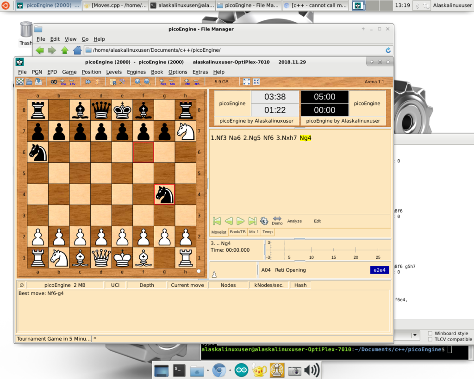Click the new game chessboard toolbar icon
Image resolution: width=474 pixels, height=379 pixels.
click(20, 82)
